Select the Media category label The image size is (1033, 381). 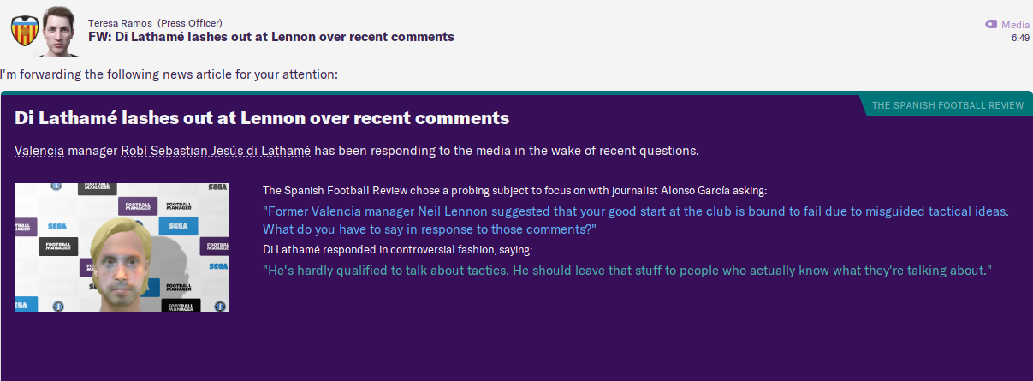[1015, 25]
